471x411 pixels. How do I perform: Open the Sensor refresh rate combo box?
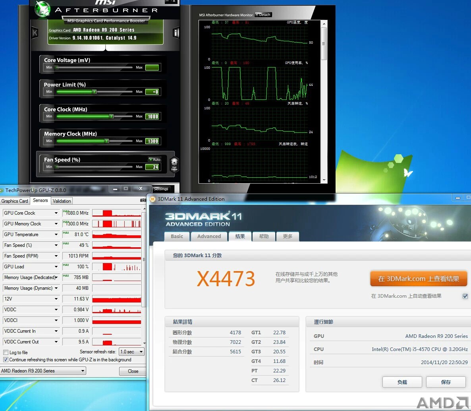[131, 352]
